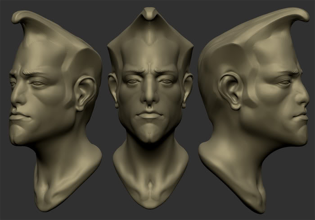Viewport: 315px width, 220px height.
Task: Select the profile head sculpt facing right
Action: coord(254,111)
